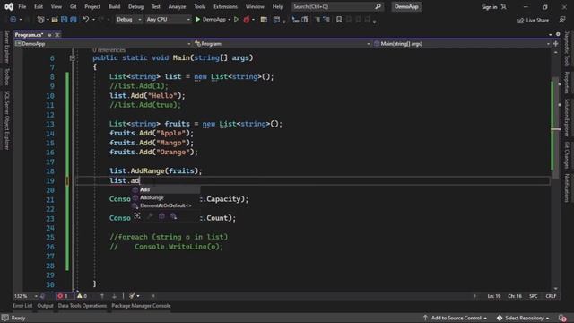The image size is (574, 323).
Task: Open the Solution Explorer side tab
Action: coord(567,118)
